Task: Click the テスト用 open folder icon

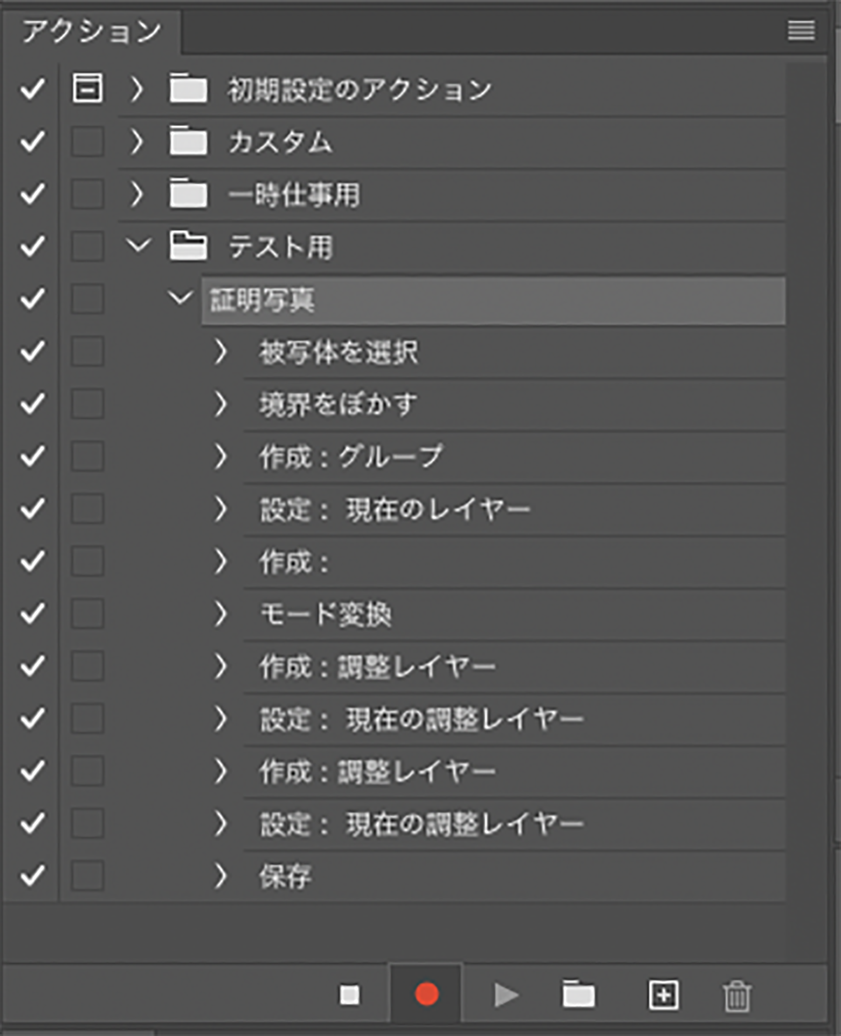Action: click(x=188, y=246)
